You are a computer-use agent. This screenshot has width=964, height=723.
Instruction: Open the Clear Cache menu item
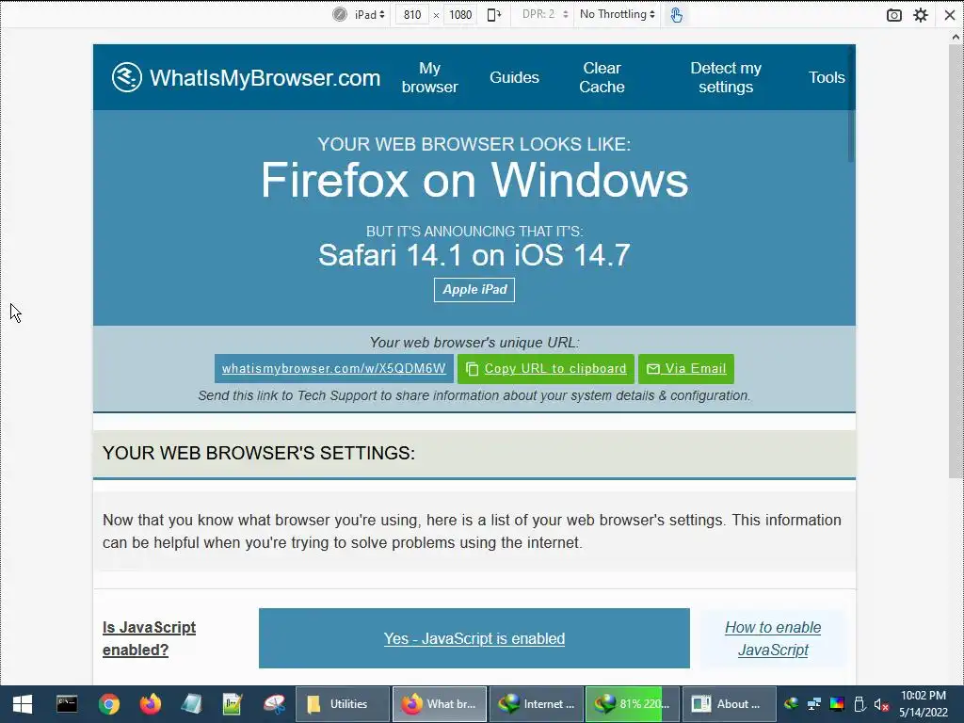coord(602,77)
